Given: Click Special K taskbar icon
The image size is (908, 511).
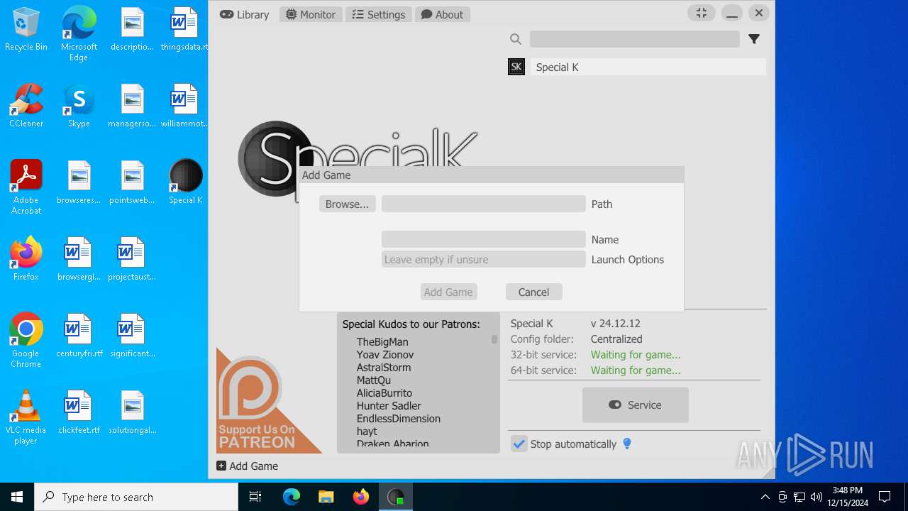Looking at the screenshot, I should pos(395,497).
